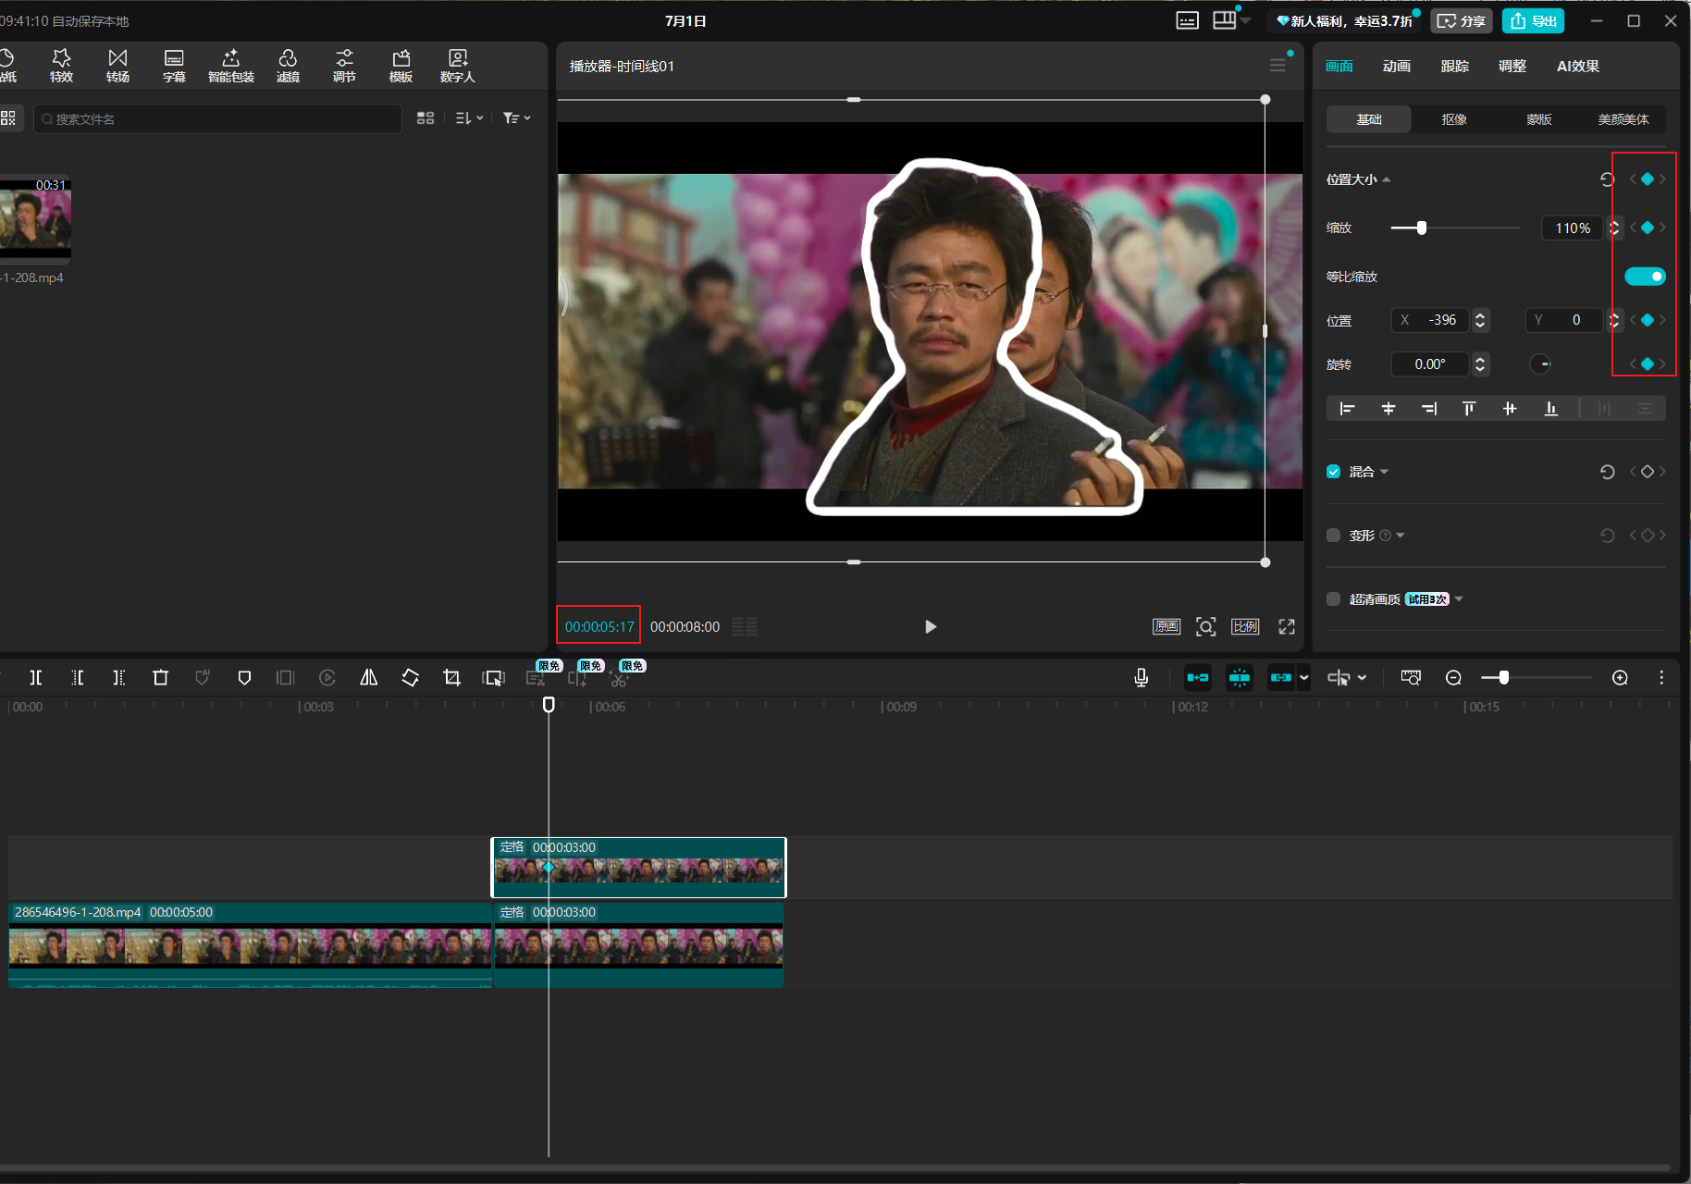
Task: Uncheck the 混合 blend checkbox
Action: tap(1333, 472)
